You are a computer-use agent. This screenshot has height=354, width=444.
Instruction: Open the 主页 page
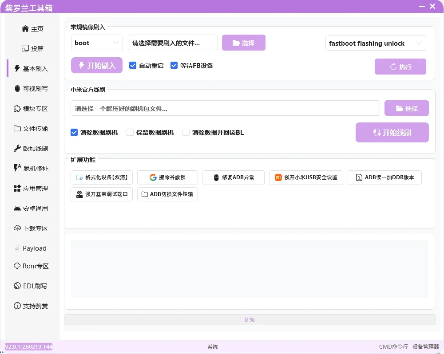click(32, 28)
